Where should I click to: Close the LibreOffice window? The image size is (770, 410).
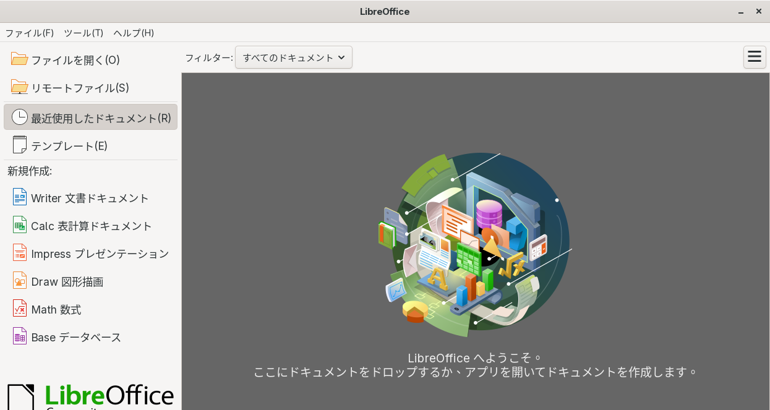click(759, 11)
